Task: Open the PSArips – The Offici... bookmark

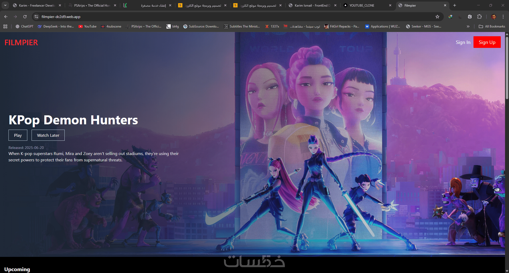Action: coord(143,26)
